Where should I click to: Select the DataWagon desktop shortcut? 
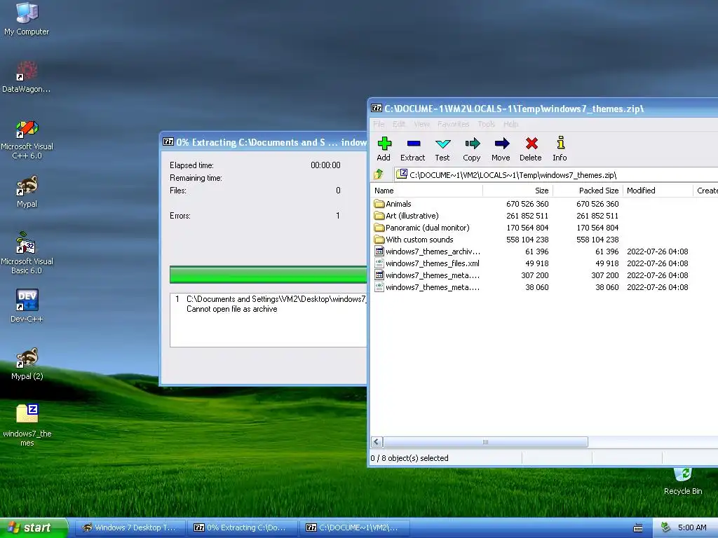coord(27,77)
